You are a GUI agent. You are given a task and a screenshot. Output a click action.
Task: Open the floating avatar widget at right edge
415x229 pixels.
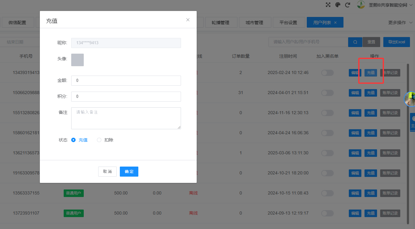click(410, 99)
